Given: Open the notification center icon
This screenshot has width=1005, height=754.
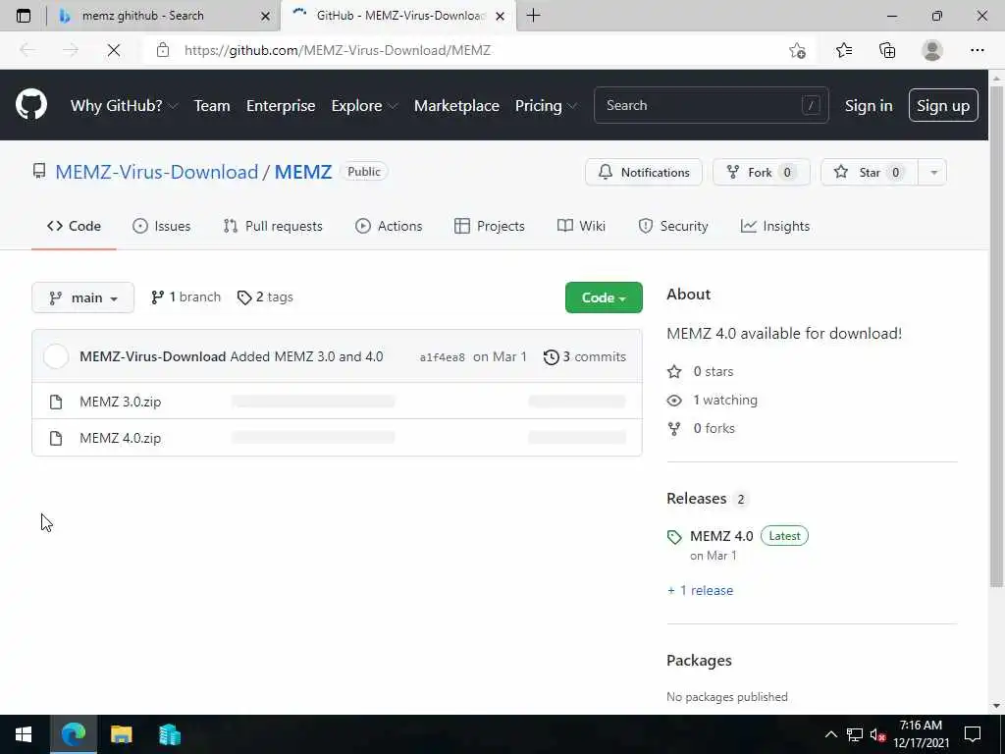Looking at the screenshot, I should click(x=973, y=734).
